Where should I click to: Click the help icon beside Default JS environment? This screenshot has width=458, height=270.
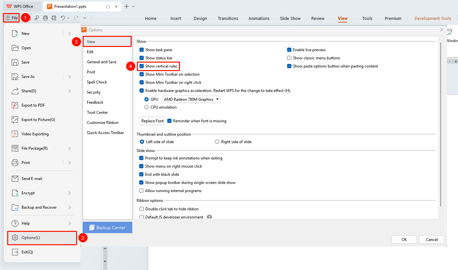209,217
